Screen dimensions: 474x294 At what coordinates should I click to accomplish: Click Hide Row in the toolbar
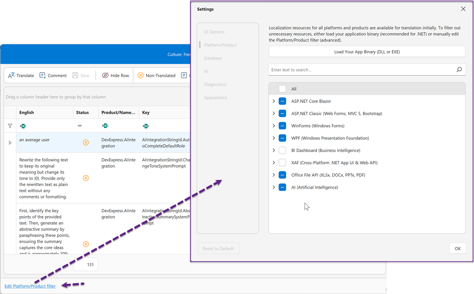(115, 75)
